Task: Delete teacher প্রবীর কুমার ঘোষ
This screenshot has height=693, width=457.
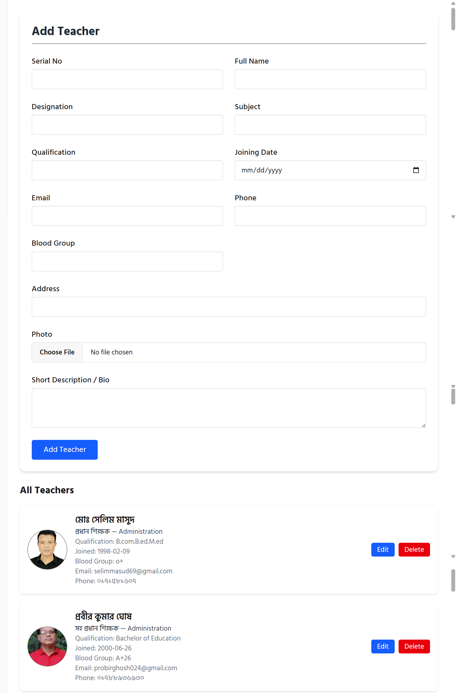Action: 414,646
